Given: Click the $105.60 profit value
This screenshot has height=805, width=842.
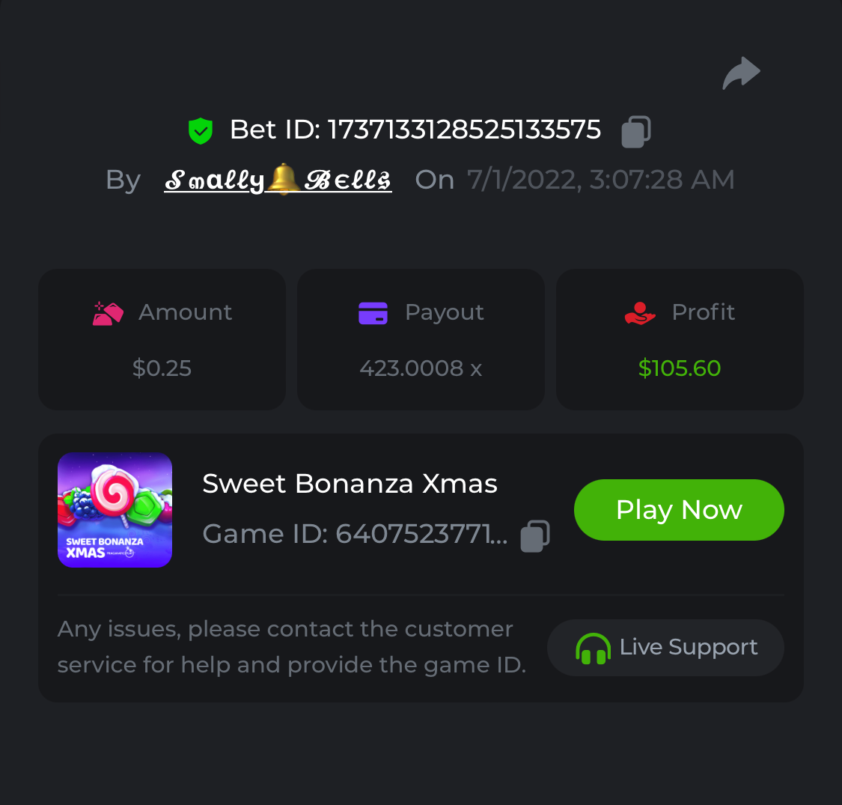Looking at the screenshot, I should point(679,368).
